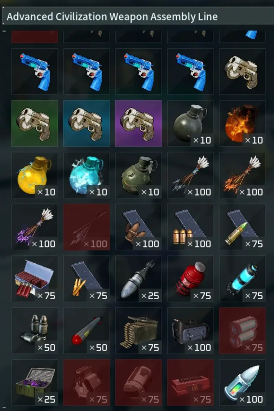Choose the rainbow-core bullet x100
The image size is (274, 411).
pos(242,383)
